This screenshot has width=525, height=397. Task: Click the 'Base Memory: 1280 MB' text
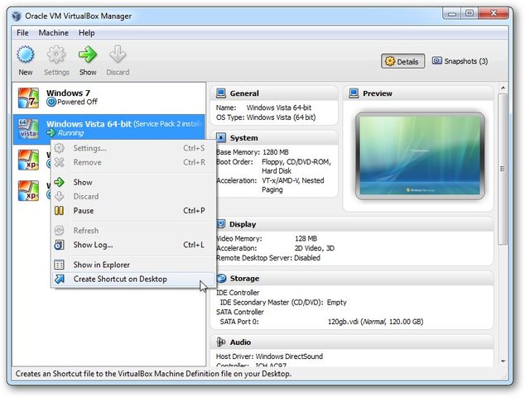point(252,152)
